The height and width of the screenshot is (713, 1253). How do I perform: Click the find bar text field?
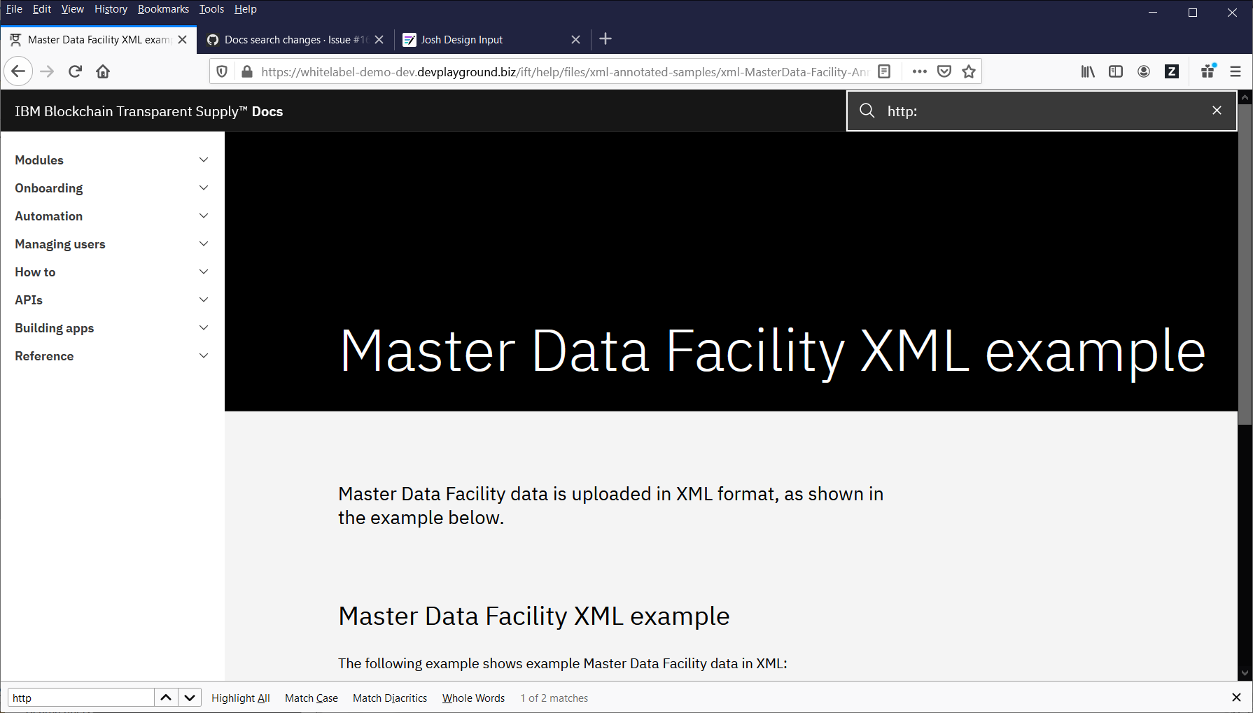80,698
